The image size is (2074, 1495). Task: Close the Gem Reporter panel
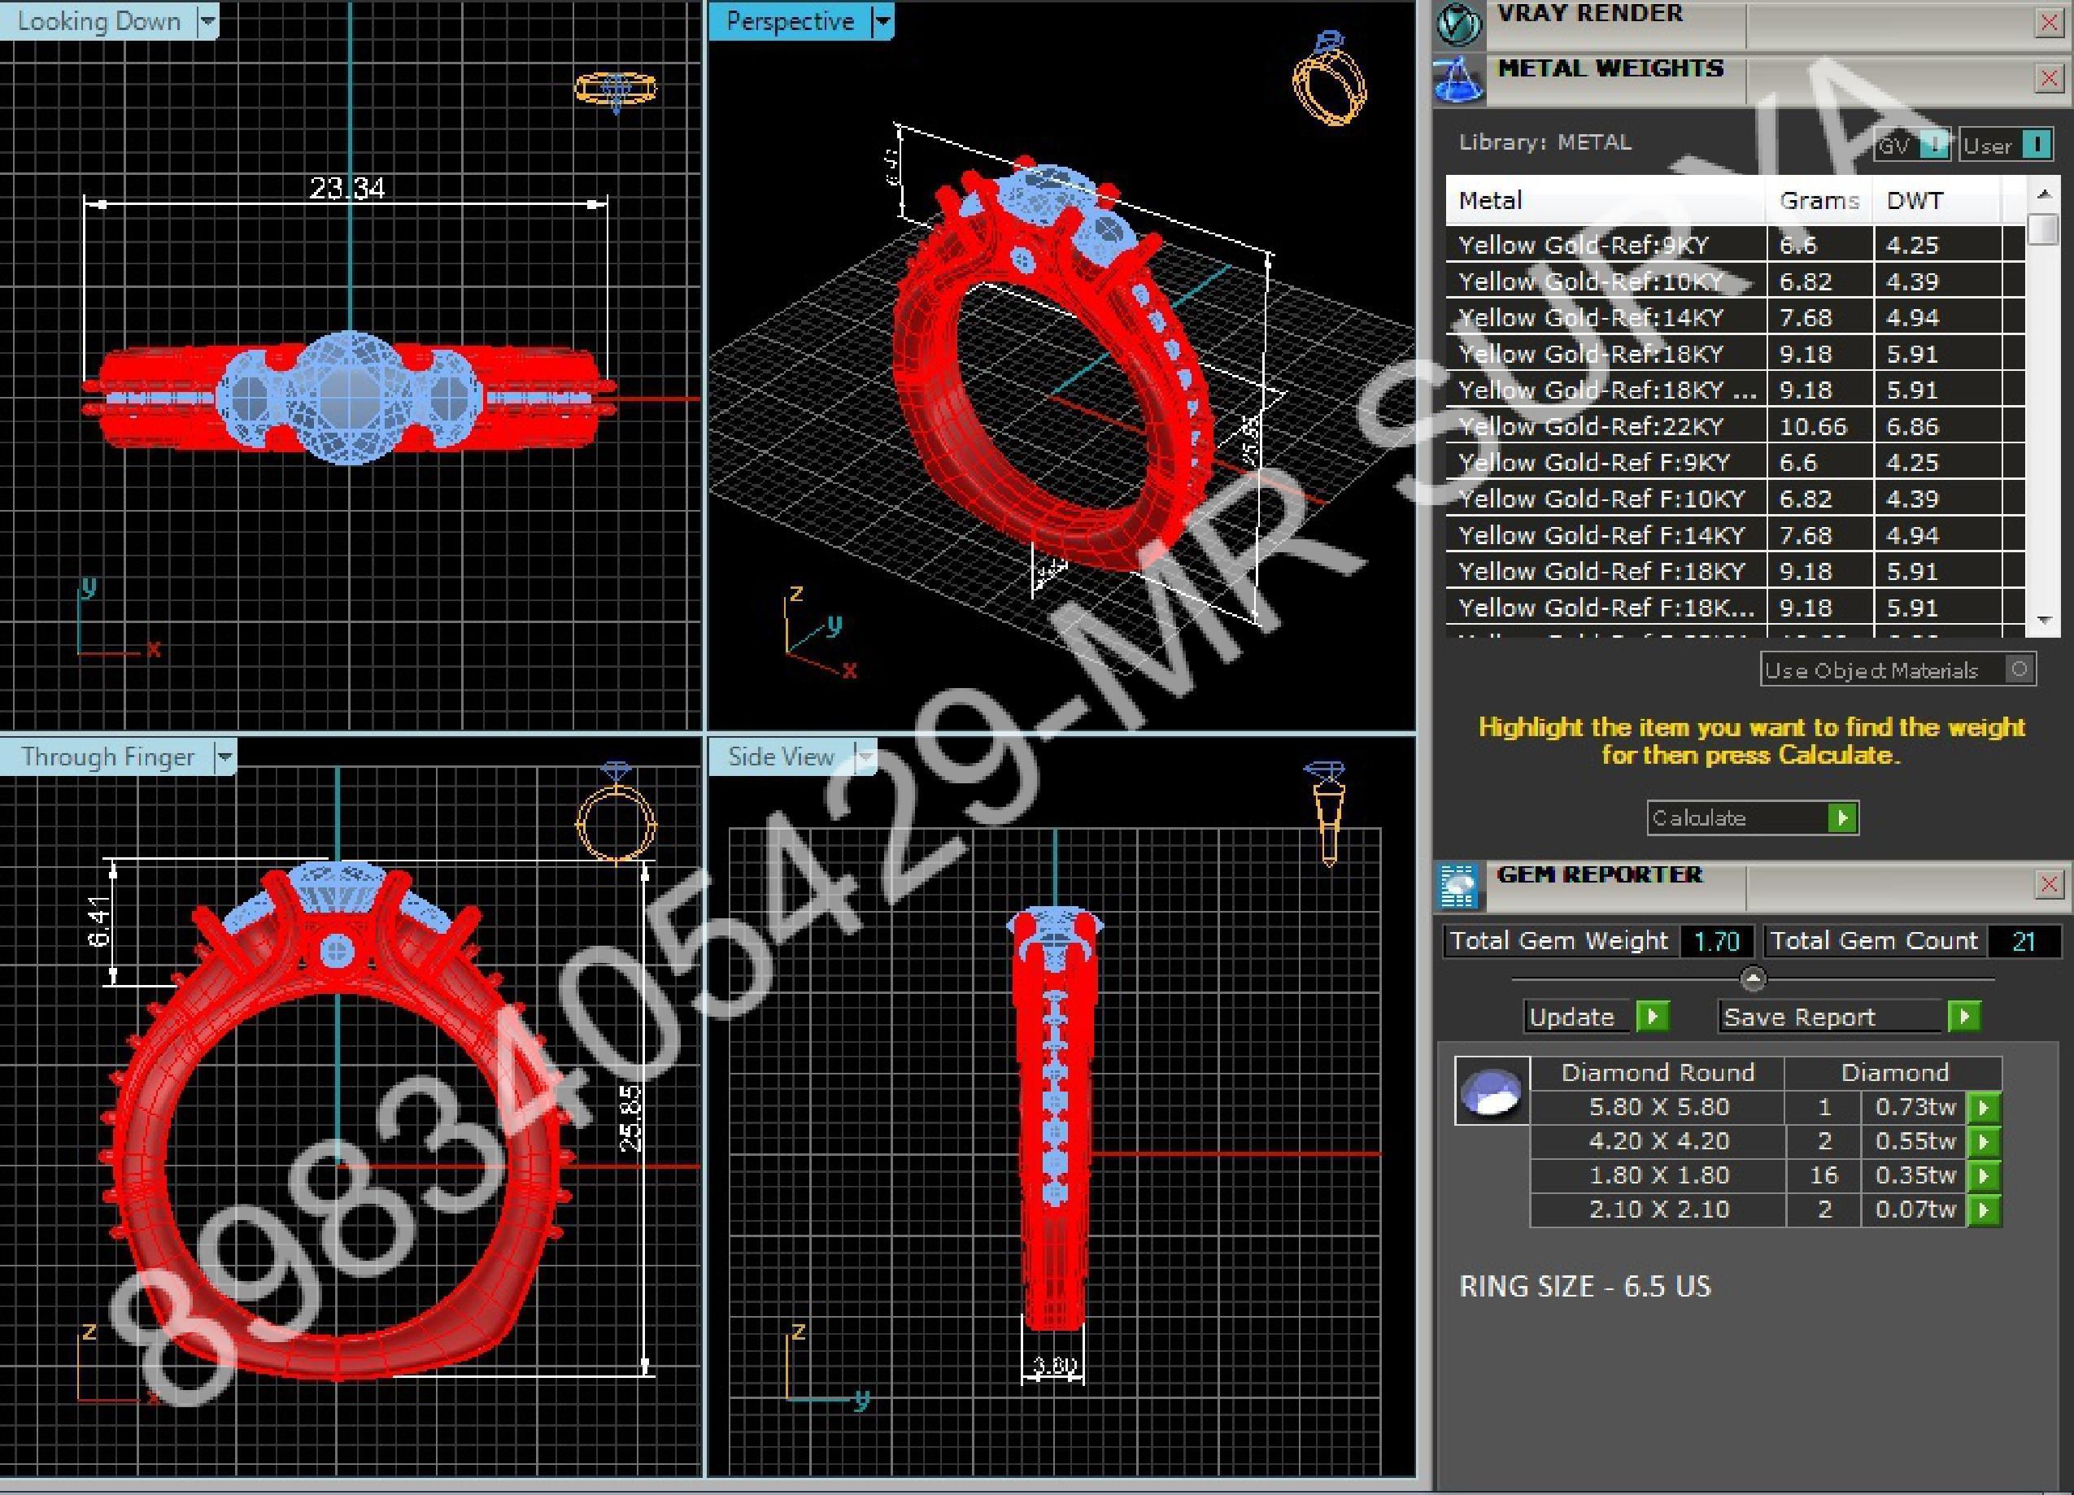tap(2049, 884)
